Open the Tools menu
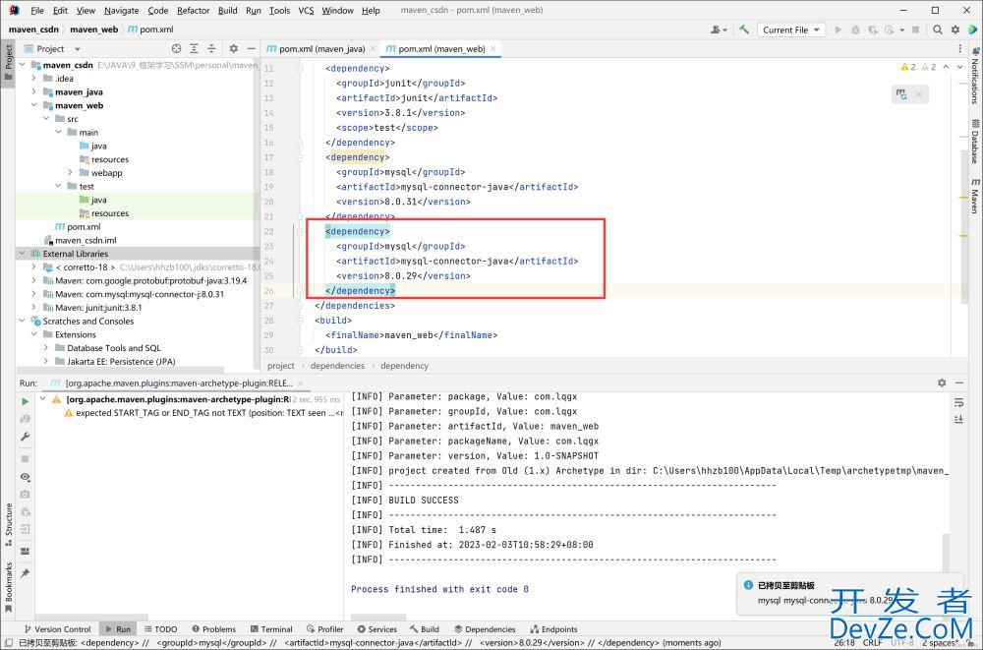Image resolution: width=983 pixels, height=650 pixels. 279,10
